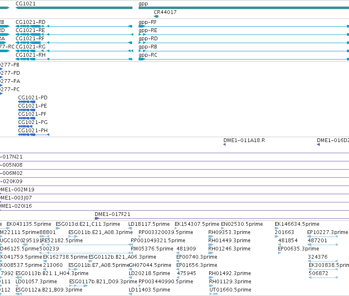Image resolution: width=349 pixels, height=296 pixels.
Task: Select the gpp gene label
Action: click(143, 4)
